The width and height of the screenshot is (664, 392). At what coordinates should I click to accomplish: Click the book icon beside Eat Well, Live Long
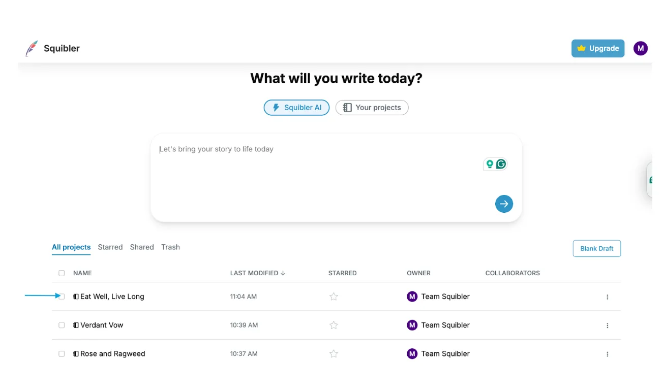pos(76,297)
